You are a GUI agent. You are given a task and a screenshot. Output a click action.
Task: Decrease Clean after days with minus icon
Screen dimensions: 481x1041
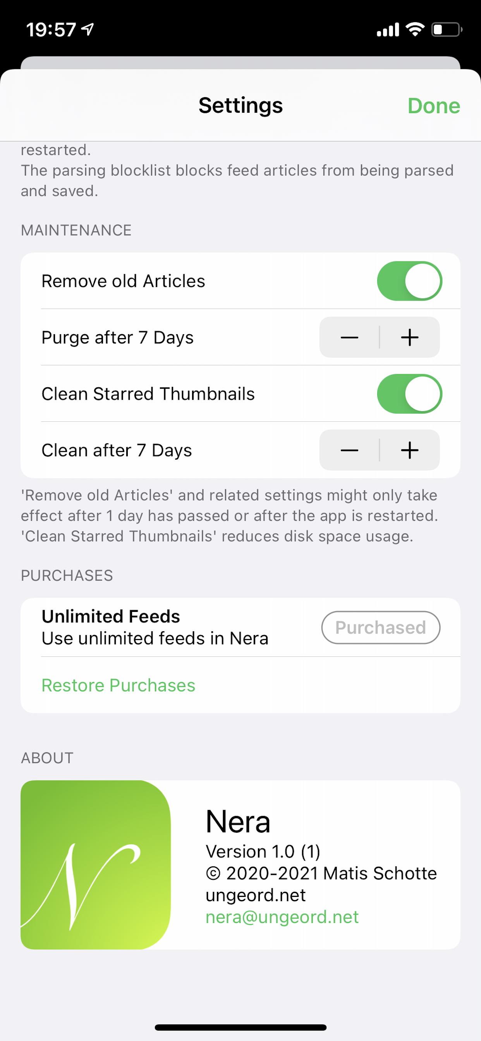click(350, 450)
